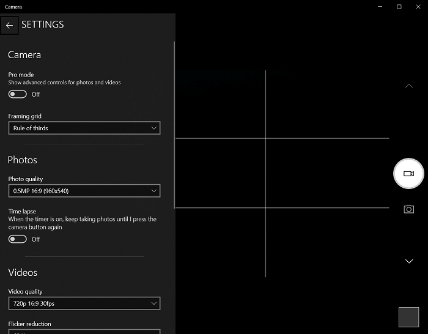The height and width of the screenshot is (334, 428).
Task: Click the up chevron mode arrow
Action: tap(408, 86)
